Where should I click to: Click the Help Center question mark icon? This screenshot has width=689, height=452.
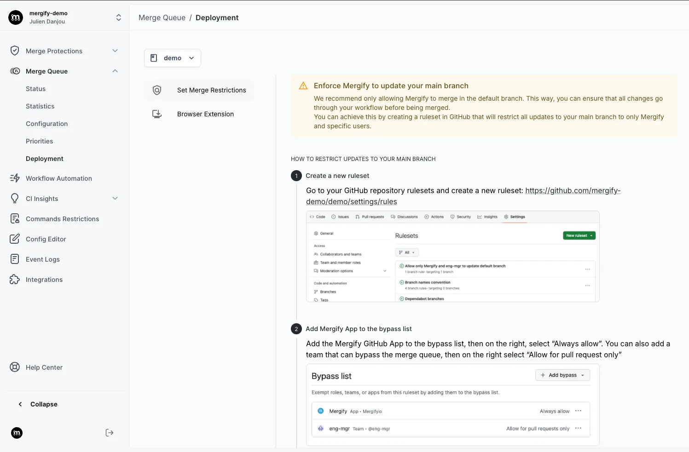coord(14,367)
